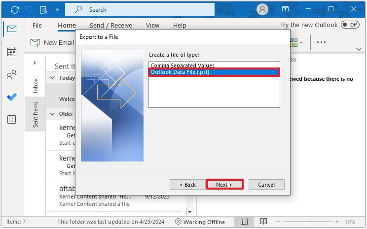Expand the folder pane arrow

(35, 63)
